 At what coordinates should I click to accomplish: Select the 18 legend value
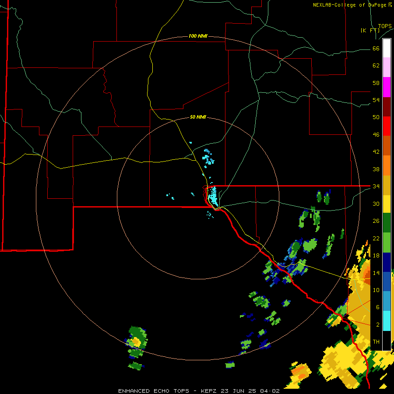(376, 256)
